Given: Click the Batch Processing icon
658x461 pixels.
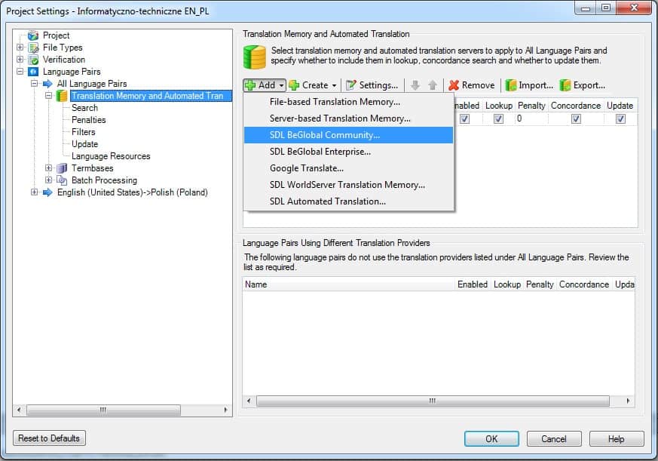Looking at the screenshot, I should tap(62, 180).
